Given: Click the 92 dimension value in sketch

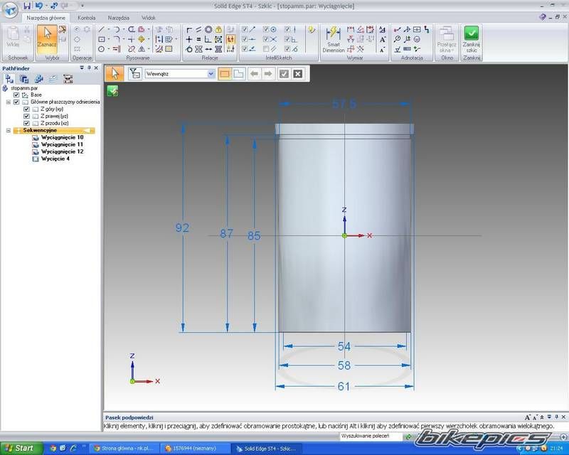Looking at the screenshot, I should pyautogui.click(x=182, y=228).
